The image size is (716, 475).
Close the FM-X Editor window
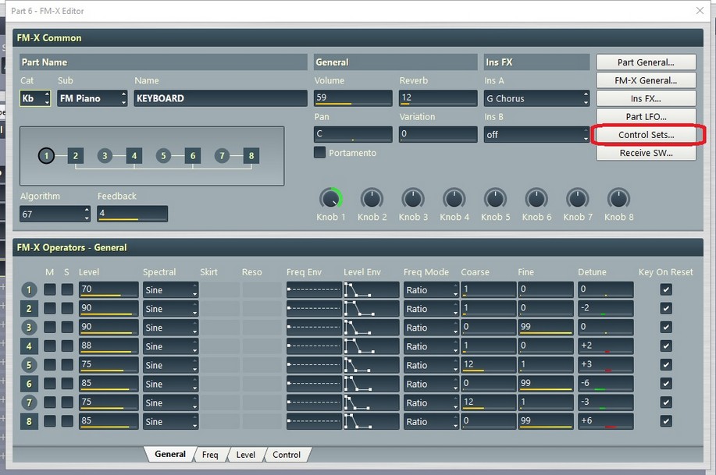click(700, 10)
